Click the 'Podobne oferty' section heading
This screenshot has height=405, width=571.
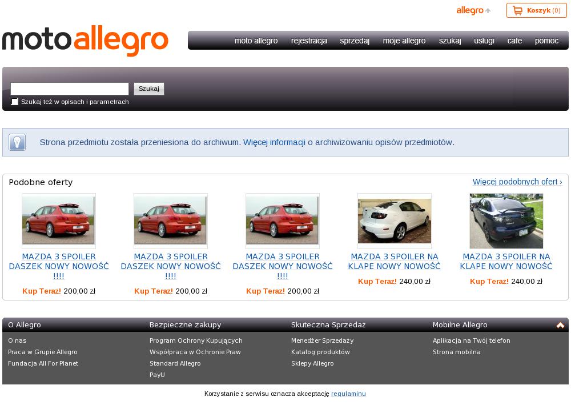tap(41, 182)
